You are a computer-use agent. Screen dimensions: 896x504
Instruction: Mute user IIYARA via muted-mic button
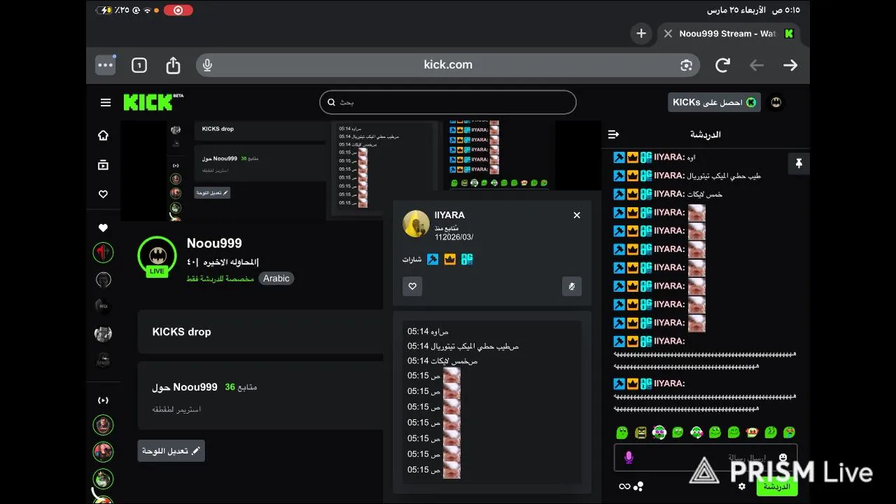(572, 286)
